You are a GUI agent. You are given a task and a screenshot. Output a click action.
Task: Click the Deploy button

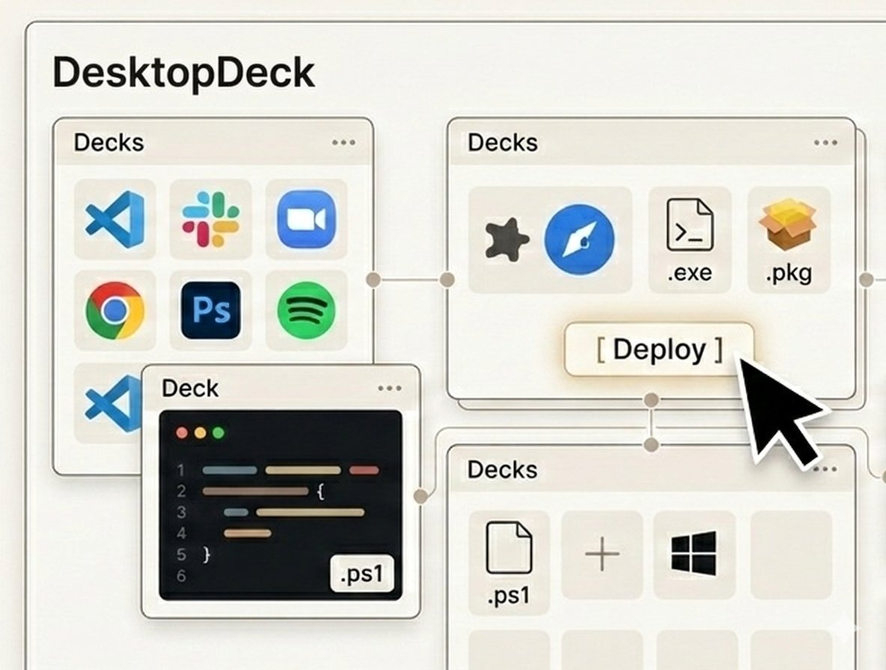[x=659, y=349]
